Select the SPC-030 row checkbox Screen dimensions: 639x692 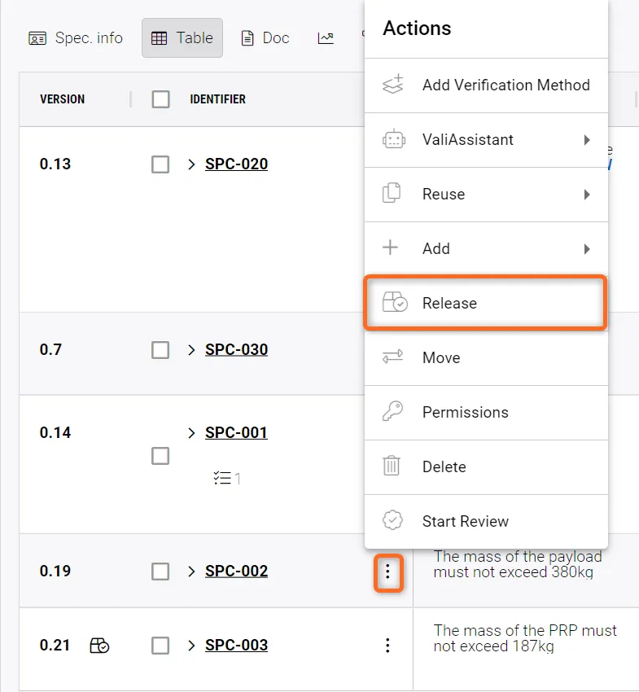coord(160,350)
